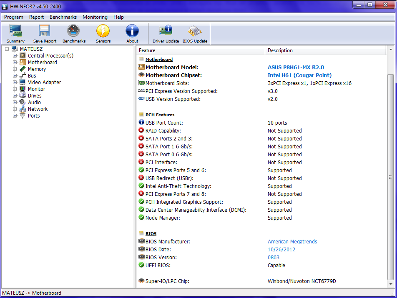The height and width of the screenshot is (298, 397).
Task: Click the ASUS P8H61-MX R2.0 link
Action: pos(296,67)
